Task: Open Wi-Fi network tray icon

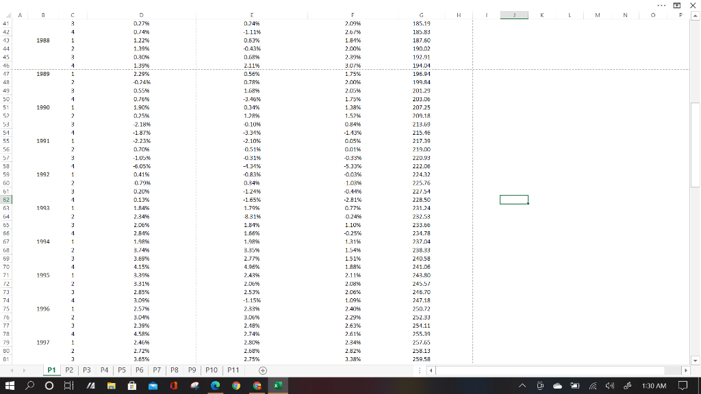Action: [593, 386]
